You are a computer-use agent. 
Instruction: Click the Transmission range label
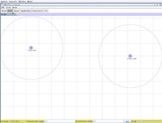35,121
